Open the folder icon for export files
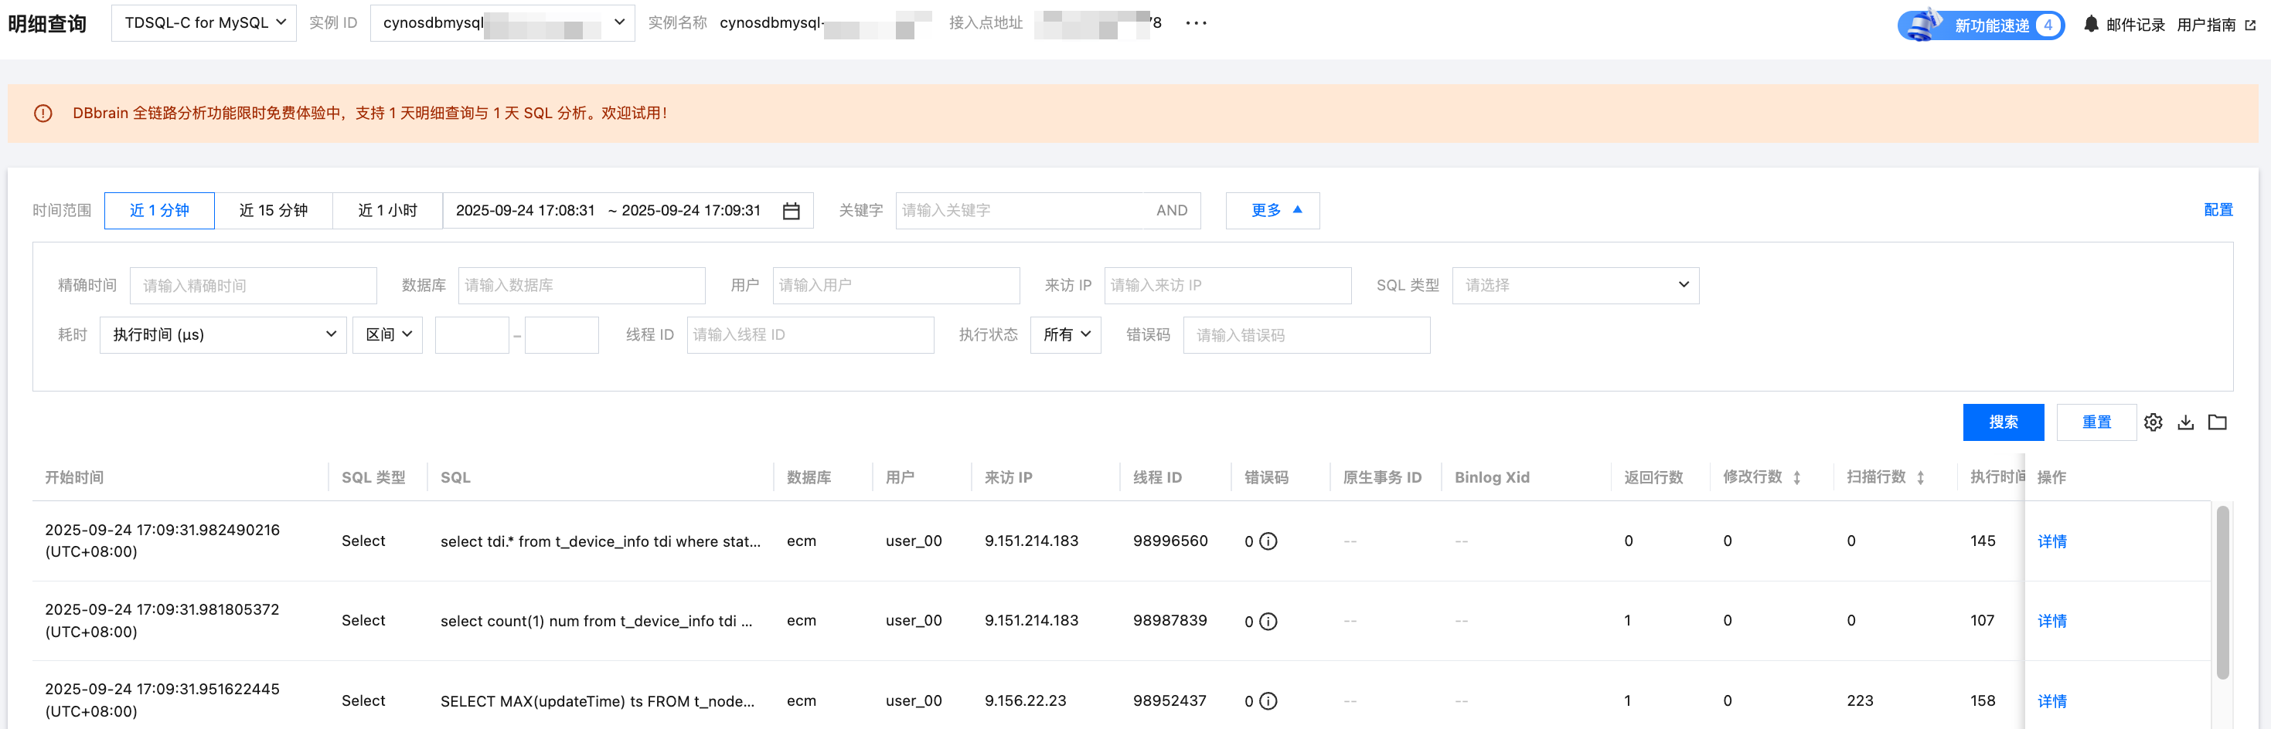Screen dimensions: 2271x729 [2217, 422]
